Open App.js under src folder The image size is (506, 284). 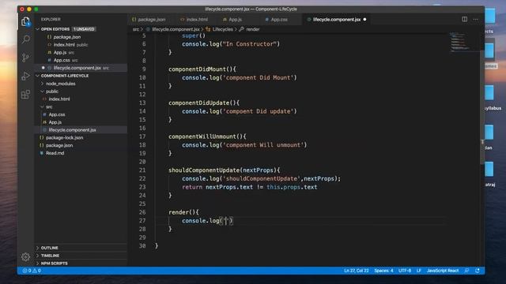click(x=55, y=122)
